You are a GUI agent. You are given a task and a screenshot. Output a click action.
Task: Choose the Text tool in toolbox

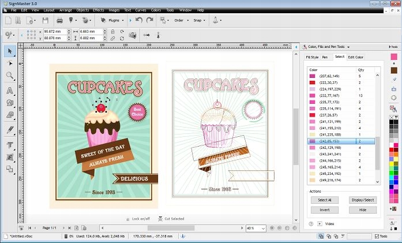click(x=10, y=90)
